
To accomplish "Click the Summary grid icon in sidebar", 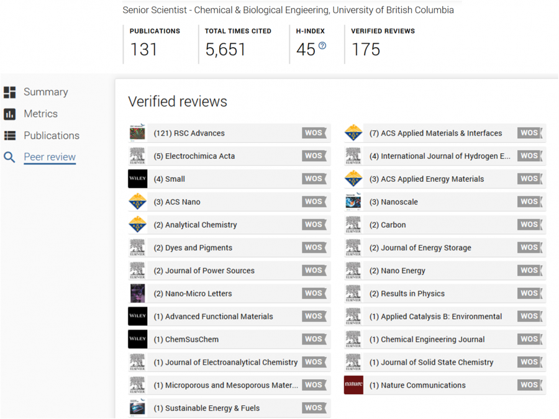I will (x=10, y=92).
